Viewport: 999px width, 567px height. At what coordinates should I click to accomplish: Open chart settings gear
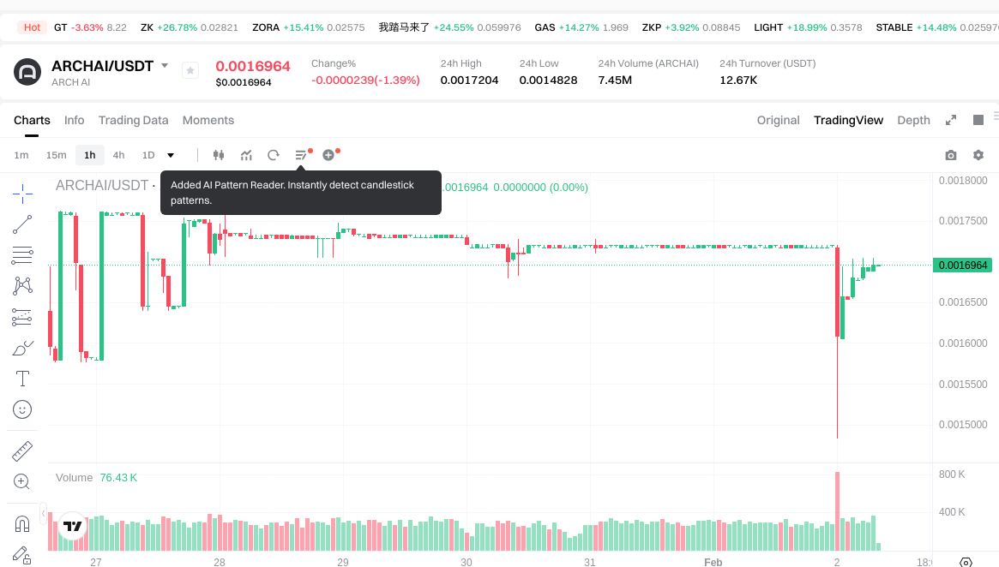point(978,155)
